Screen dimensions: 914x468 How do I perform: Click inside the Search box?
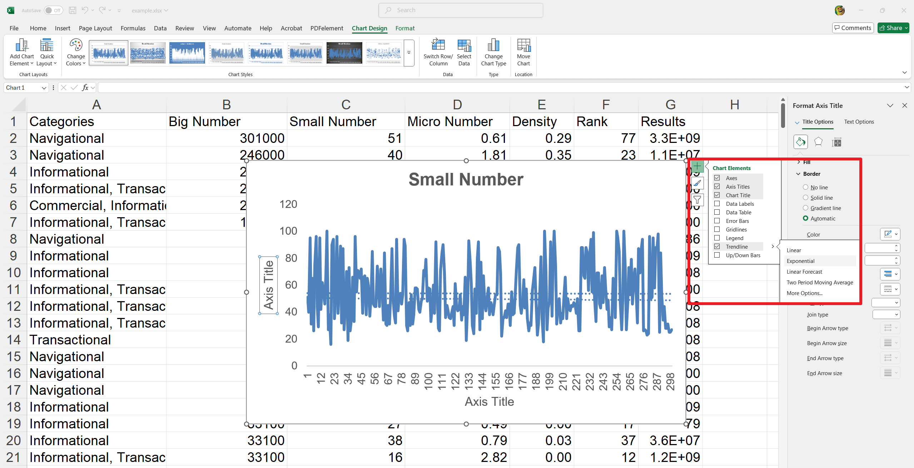[x=461, y=10]
